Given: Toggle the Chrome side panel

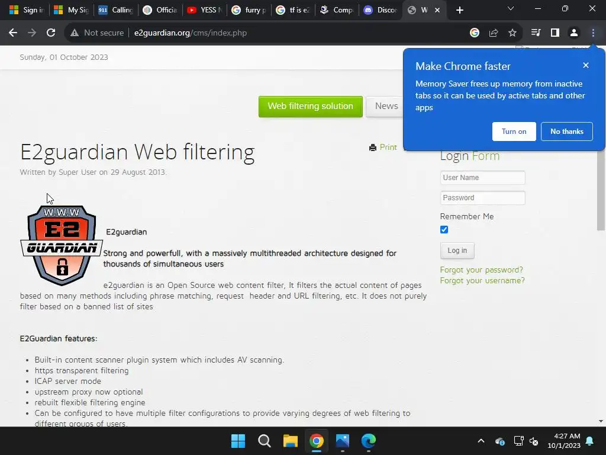Looking at the screenshot, I should click(555, 33).
